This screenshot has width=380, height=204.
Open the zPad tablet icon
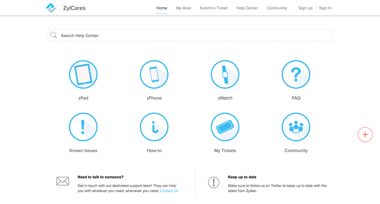(83, 75)
